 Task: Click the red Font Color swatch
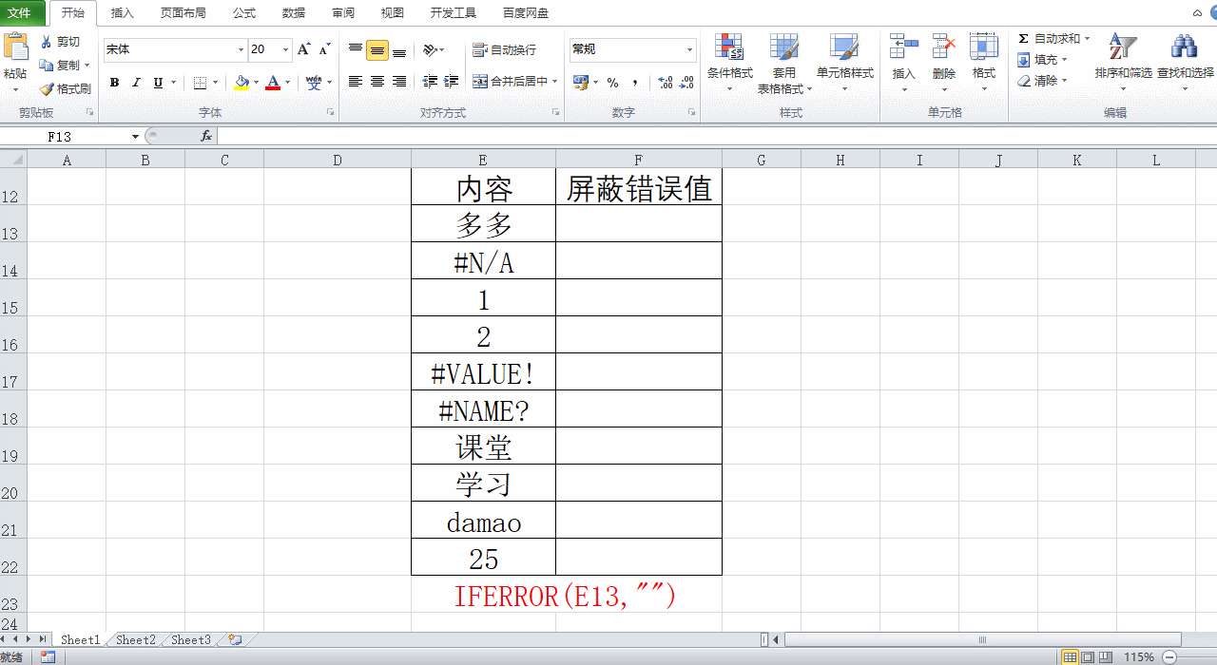pyautogui.click(x=273, y=83)
